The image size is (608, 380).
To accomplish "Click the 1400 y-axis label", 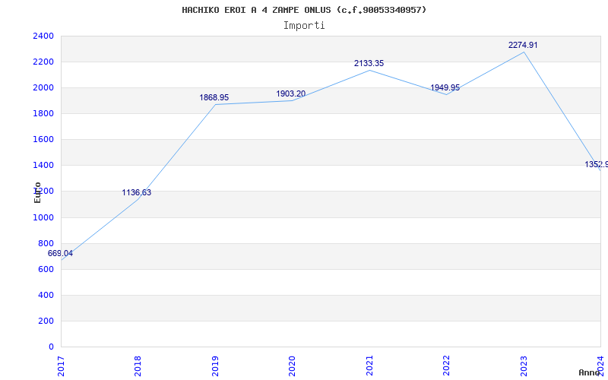I will pos(43,166).
